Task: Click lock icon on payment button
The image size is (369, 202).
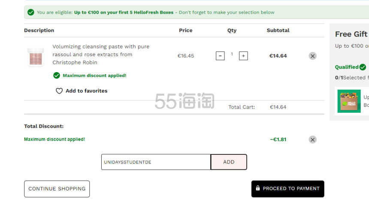Action: click(258, 188)
